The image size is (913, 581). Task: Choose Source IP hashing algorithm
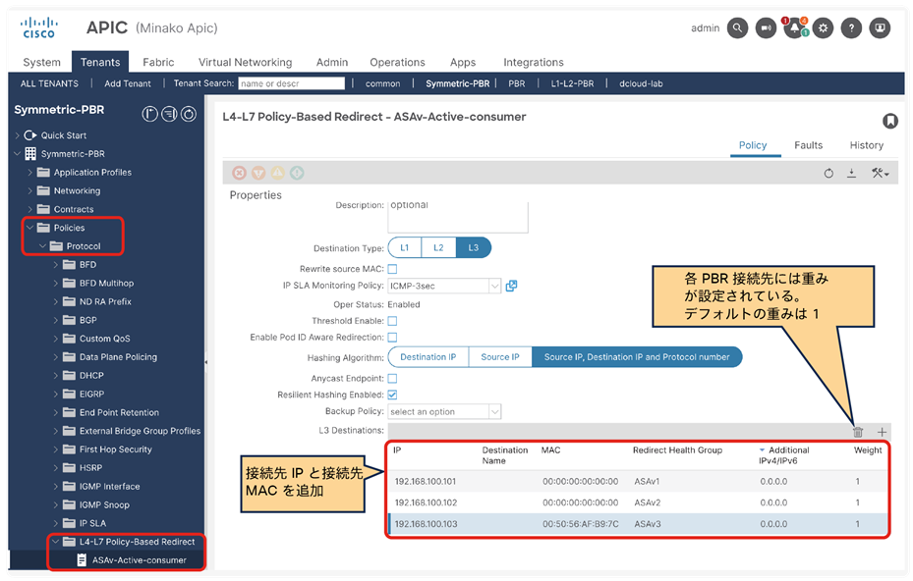(x=500, y=357)
